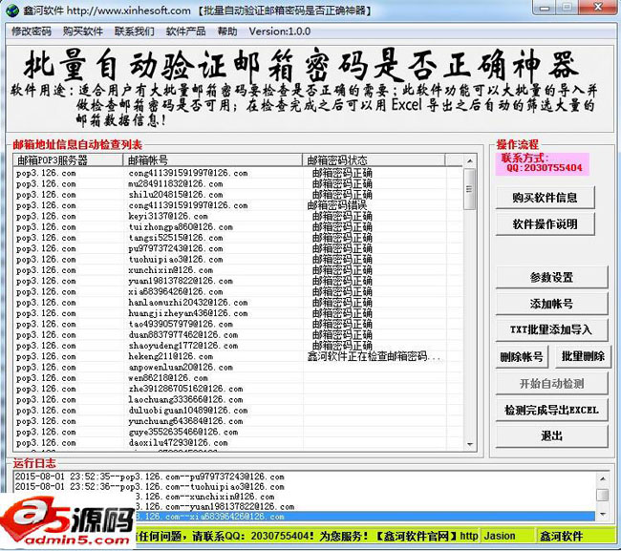This screenshot has width=621, height=551.
Task: Open the 购买软件 menu
Action: 83,32
